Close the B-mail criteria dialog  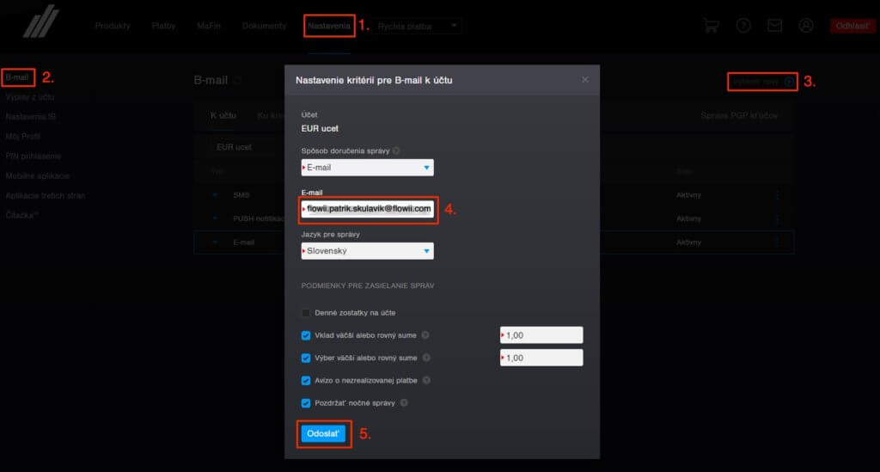(584, 80)
